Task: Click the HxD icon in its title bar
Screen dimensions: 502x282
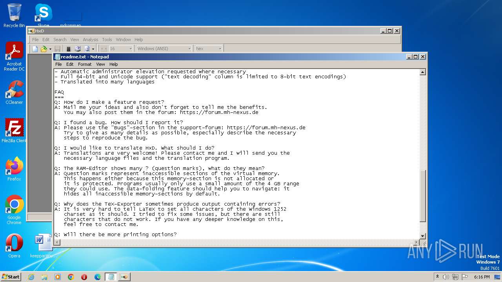Action: 31,31
